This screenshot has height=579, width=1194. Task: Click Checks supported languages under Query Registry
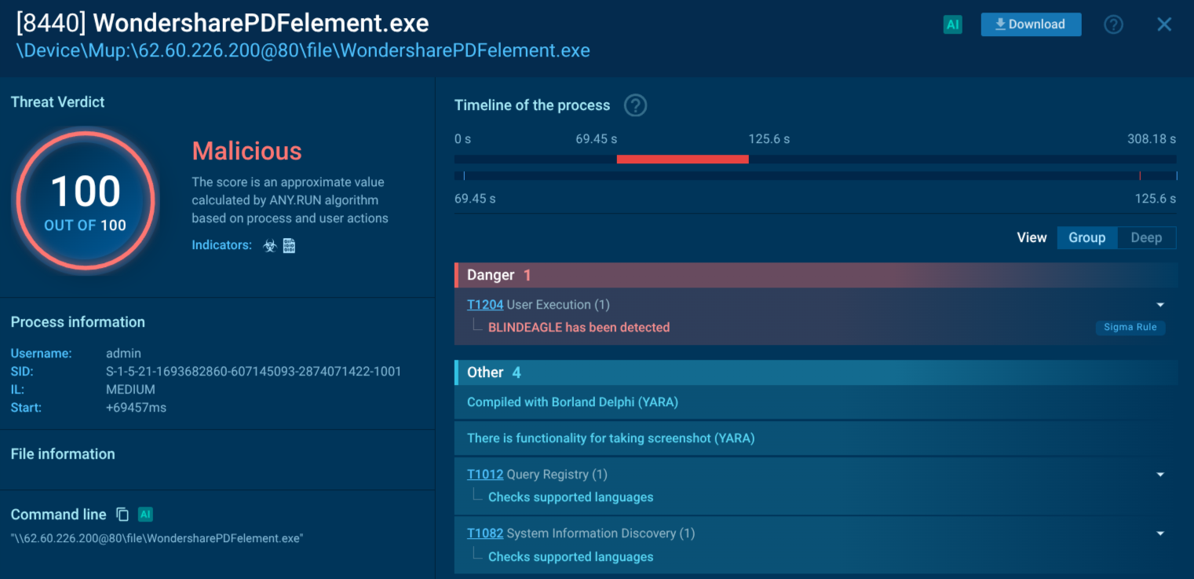[571, 497]
